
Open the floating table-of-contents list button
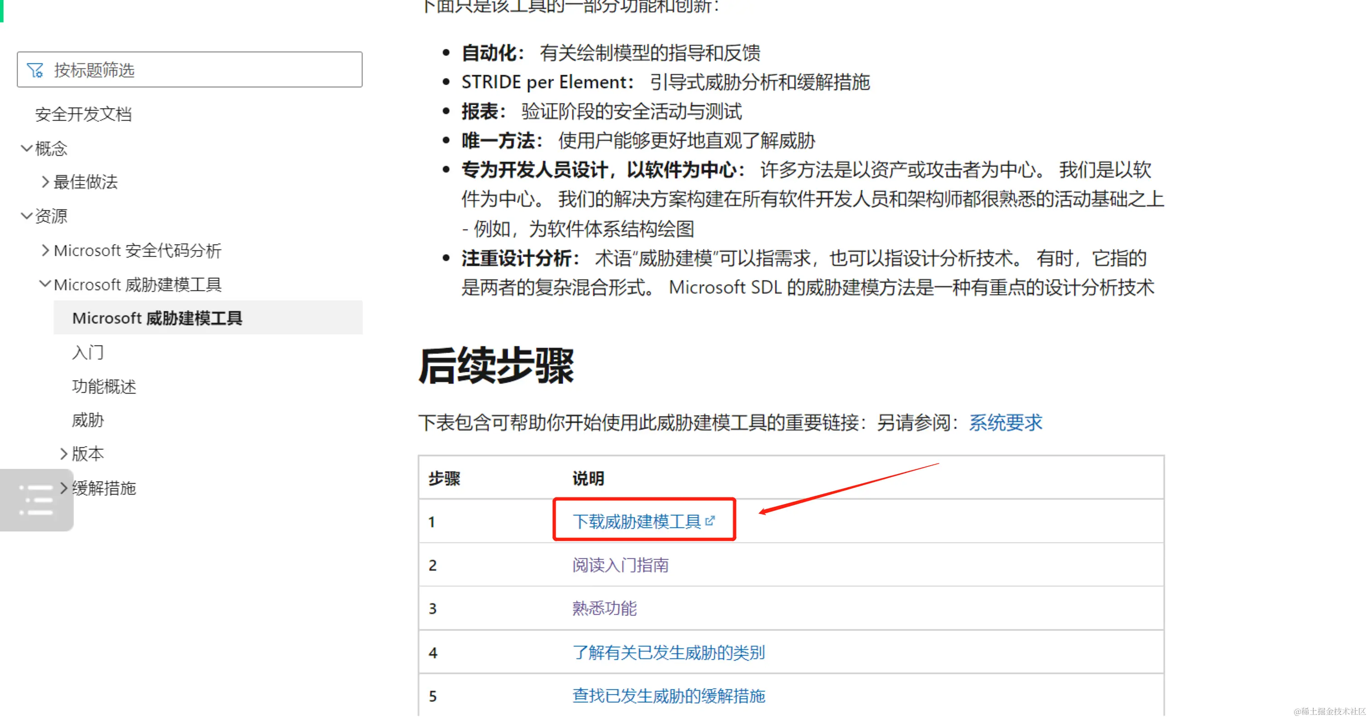36,500
